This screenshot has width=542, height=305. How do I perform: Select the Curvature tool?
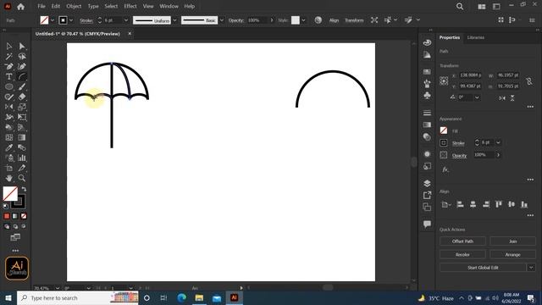tap(22, 66)
